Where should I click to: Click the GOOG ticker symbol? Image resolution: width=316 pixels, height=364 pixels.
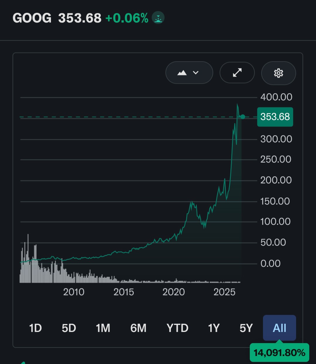[32, 18]
